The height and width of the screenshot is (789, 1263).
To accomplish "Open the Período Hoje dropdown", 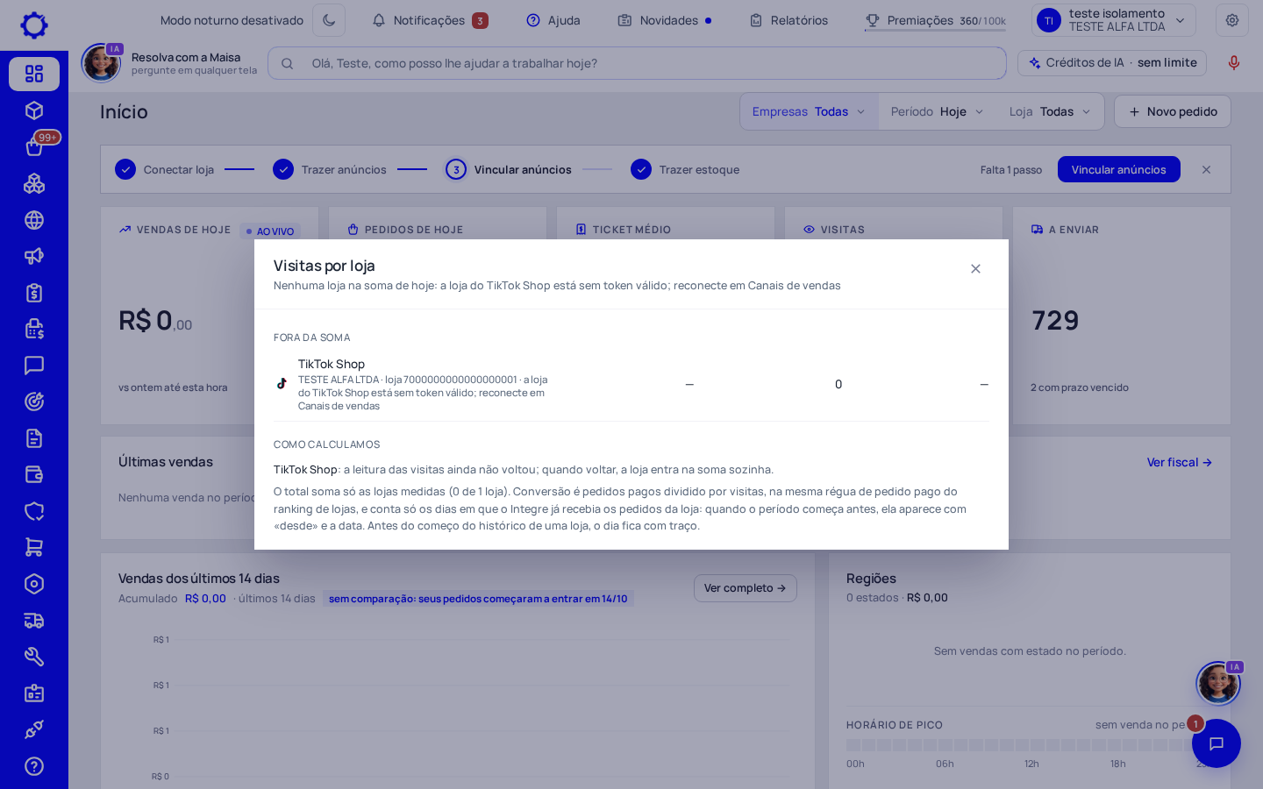I will click(937, 111).
